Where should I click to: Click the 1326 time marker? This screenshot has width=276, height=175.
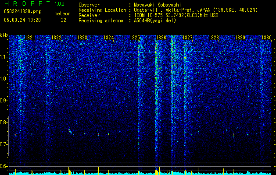coord(161,38)
